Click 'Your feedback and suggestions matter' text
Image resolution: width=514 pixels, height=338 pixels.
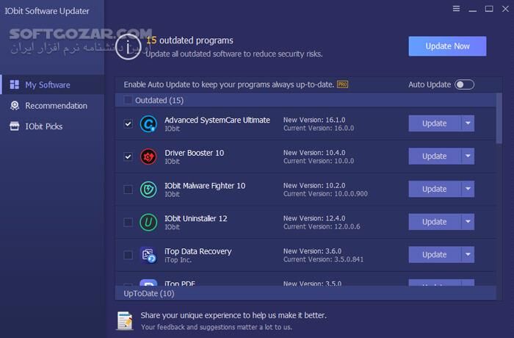217,327
